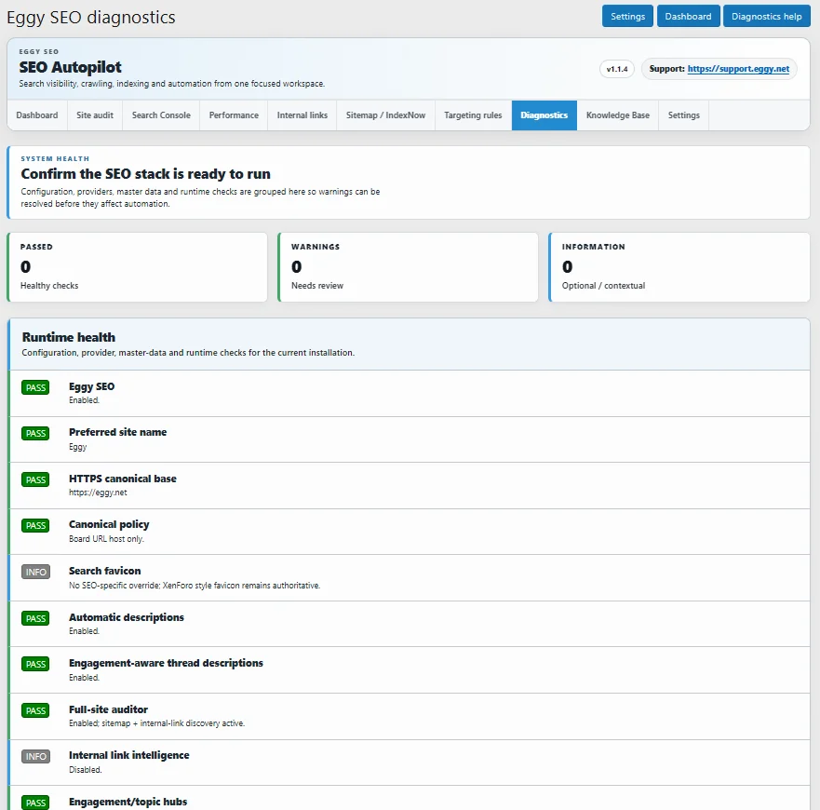The height and width of the screenshot is (810, 820).
Task: Click 'Enabled; sitemap + internal-link discovery active.'
Action: point(156,723)
